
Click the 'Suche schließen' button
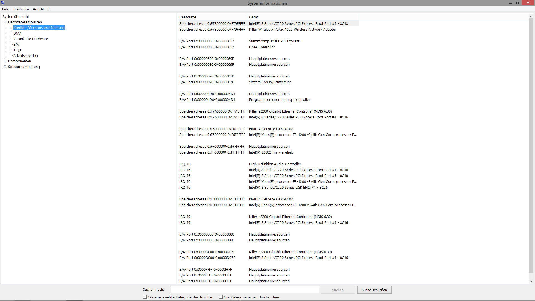click(374, 290)
